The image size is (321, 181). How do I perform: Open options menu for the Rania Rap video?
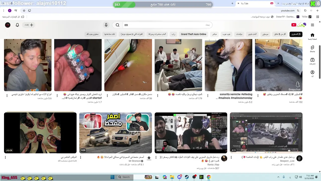[x=156, y=157]
